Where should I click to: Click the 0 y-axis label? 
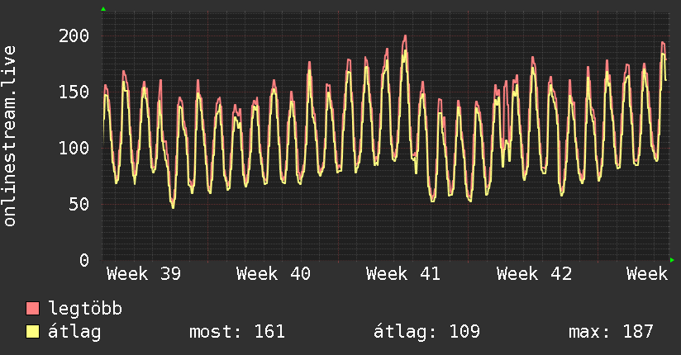pyautogui.click(x=84, y=260)
